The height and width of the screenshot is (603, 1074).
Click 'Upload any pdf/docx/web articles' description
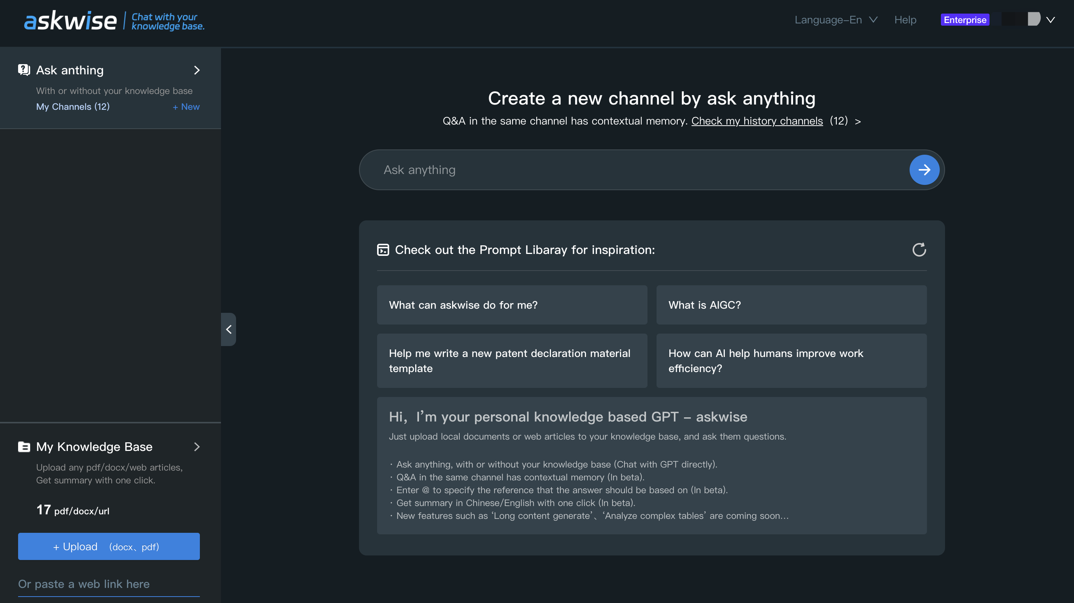(109, 474)
